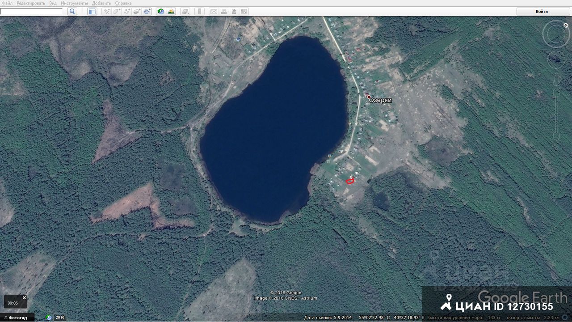Add a placemark with the pushpin tool

(106, 12)
